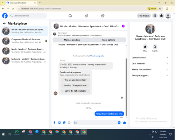Reload the page
The width and height of the screenshot is (175, 140).
(13, 9)
